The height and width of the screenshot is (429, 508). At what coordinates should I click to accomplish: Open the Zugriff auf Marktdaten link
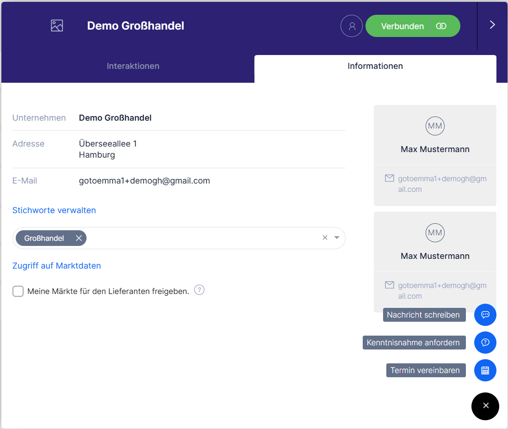(56, 266)
